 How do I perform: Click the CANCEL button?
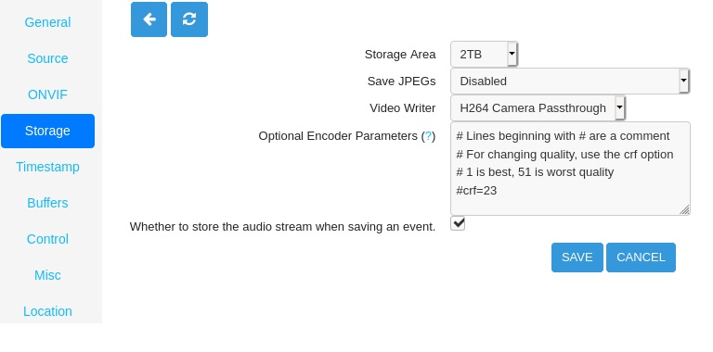click(641, 258)
